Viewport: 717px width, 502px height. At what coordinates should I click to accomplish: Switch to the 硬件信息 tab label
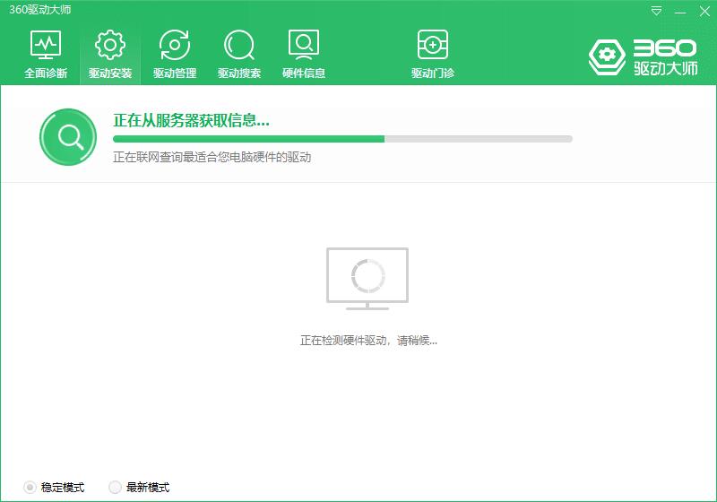point(304,74)
